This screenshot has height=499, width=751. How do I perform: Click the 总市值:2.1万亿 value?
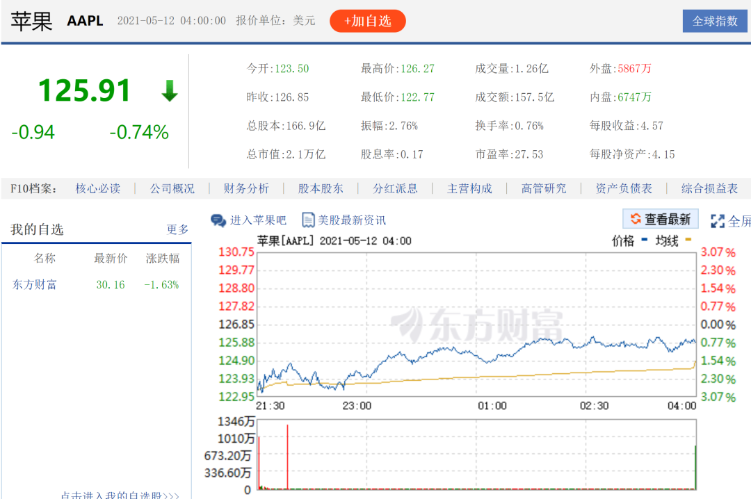286,154
